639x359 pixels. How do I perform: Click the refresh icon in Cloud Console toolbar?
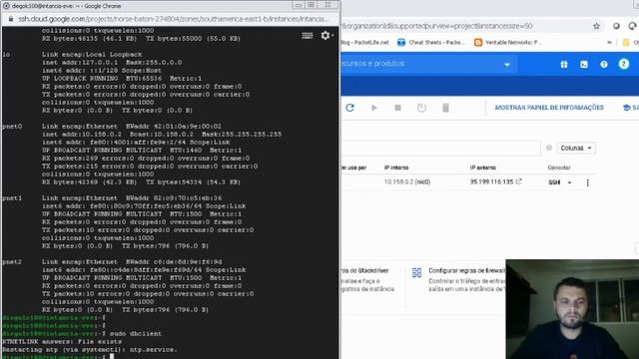pyautogui.click(x=350, y=108)
